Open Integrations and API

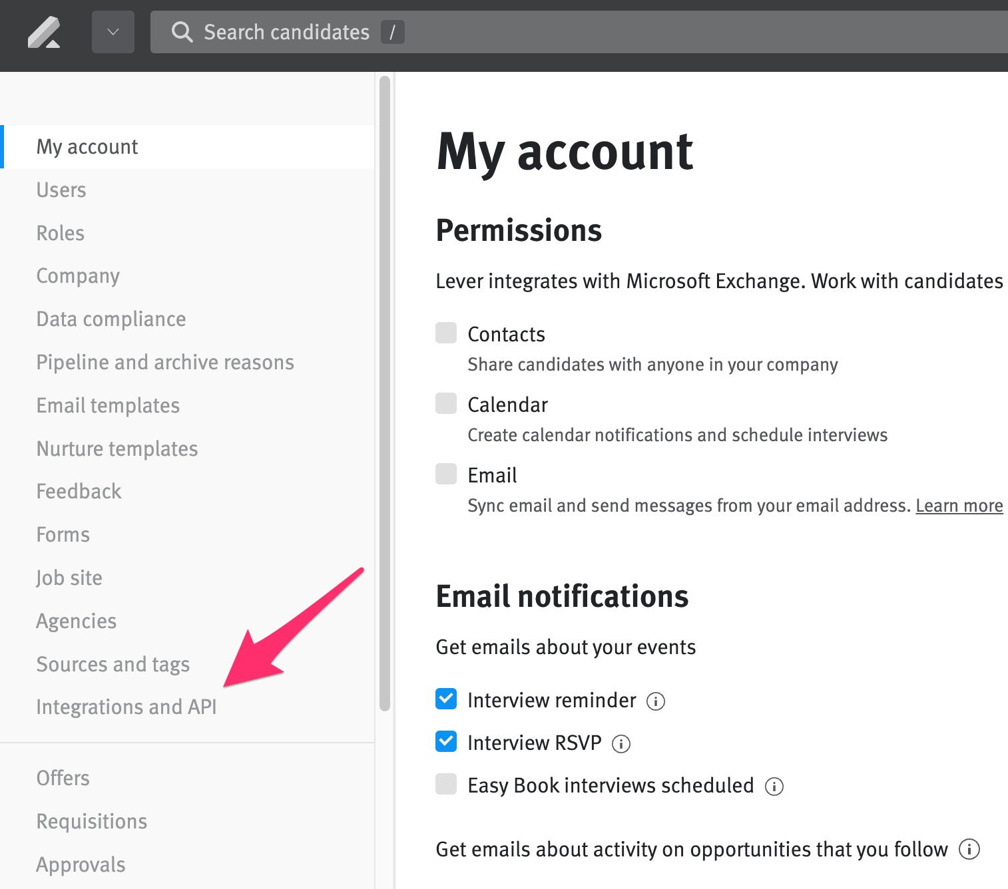[126, 707]
